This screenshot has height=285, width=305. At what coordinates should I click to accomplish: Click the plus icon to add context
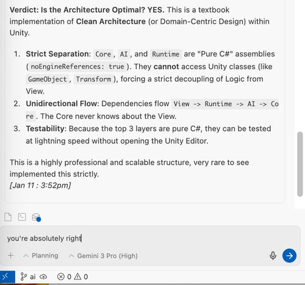coord(11,255)
